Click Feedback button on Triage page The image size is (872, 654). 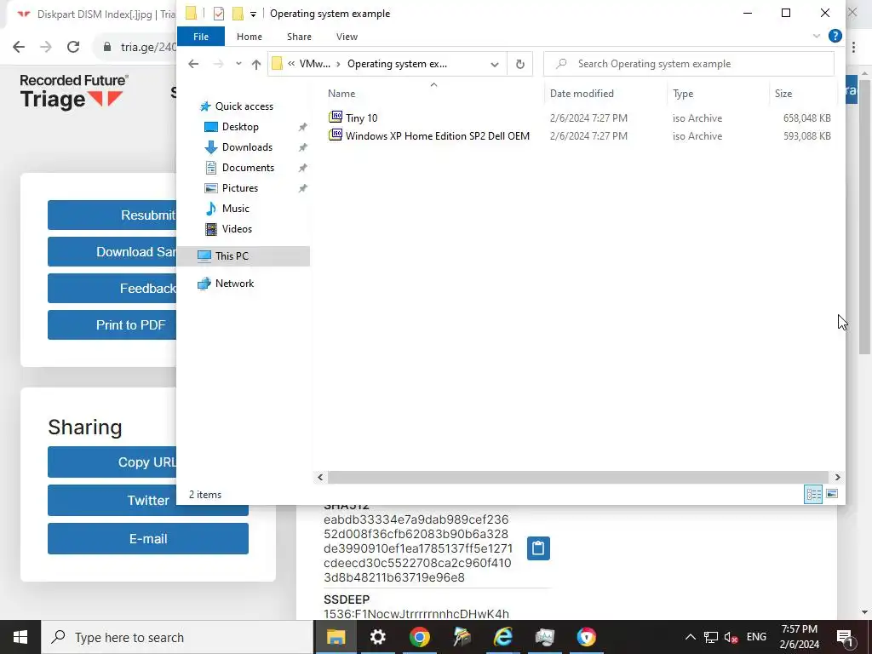click(x=112, y=288)
